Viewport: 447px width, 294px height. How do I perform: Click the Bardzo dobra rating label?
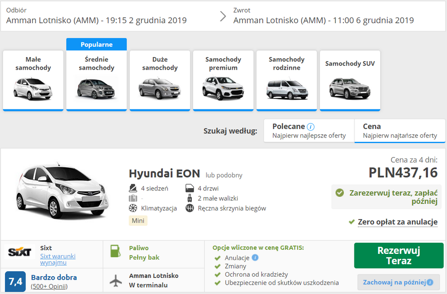pos(54,277)
